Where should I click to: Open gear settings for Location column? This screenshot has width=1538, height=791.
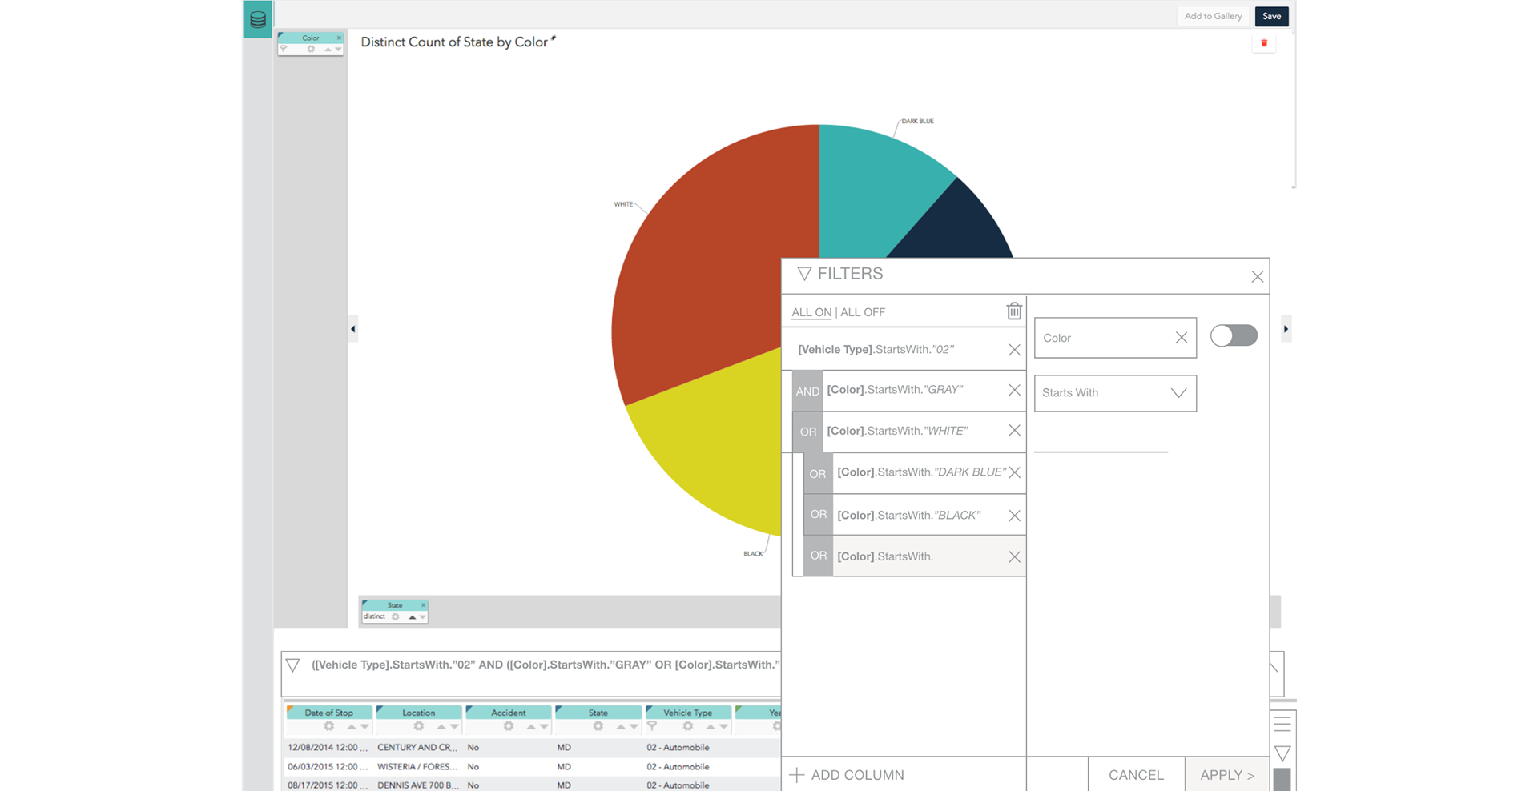pyautogui.click(x=418, y=726)
